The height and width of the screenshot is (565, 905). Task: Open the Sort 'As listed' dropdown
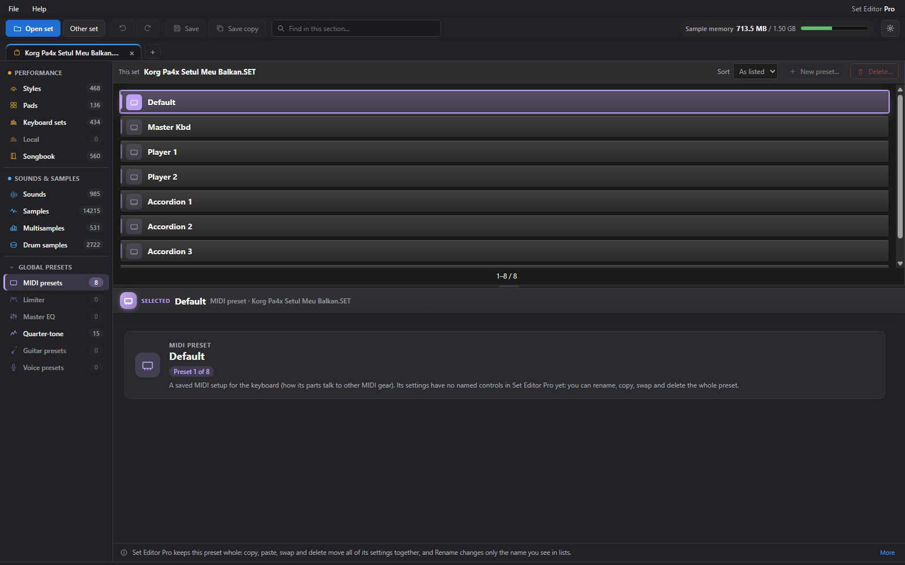click(756, 72)
